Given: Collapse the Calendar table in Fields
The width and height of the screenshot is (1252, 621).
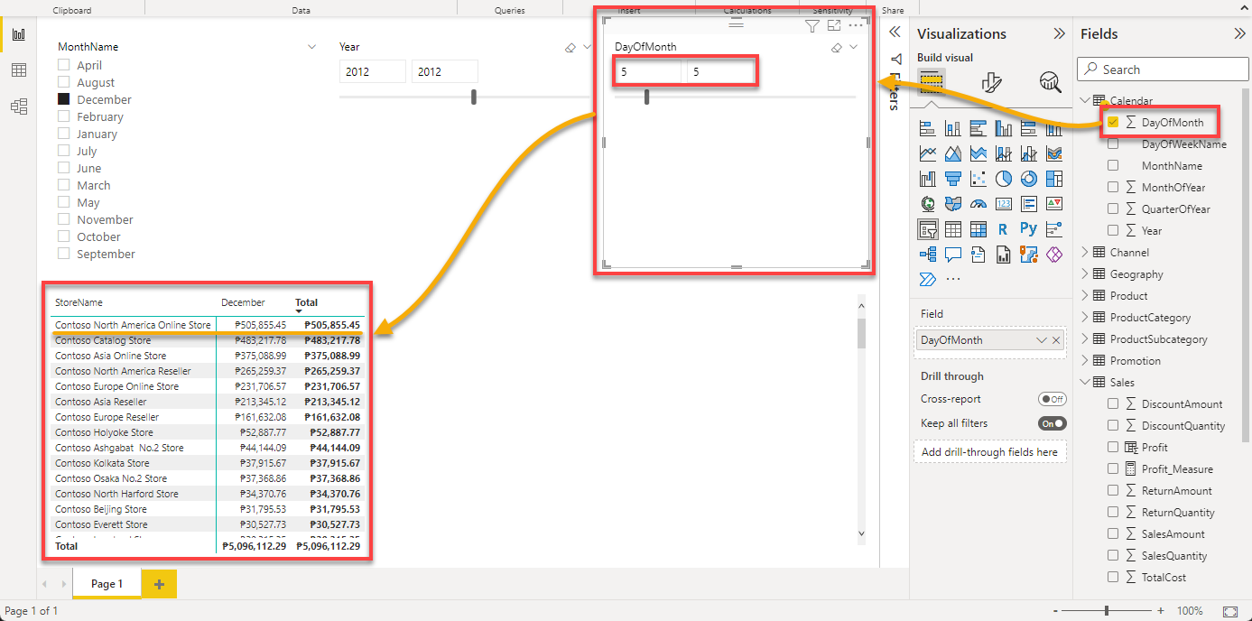Looking at the screenshot, I should [x=1085, y=100].
